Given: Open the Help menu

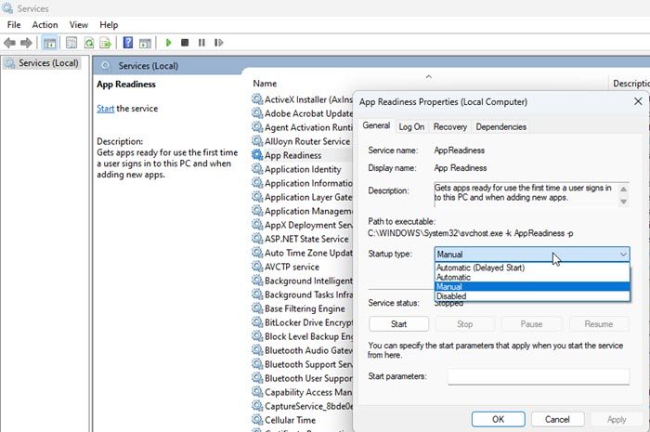Looking at the screenshot, I should coord(109,25).
